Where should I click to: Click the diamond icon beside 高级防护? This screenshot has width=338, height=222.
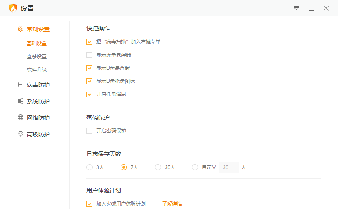(21, 134)
